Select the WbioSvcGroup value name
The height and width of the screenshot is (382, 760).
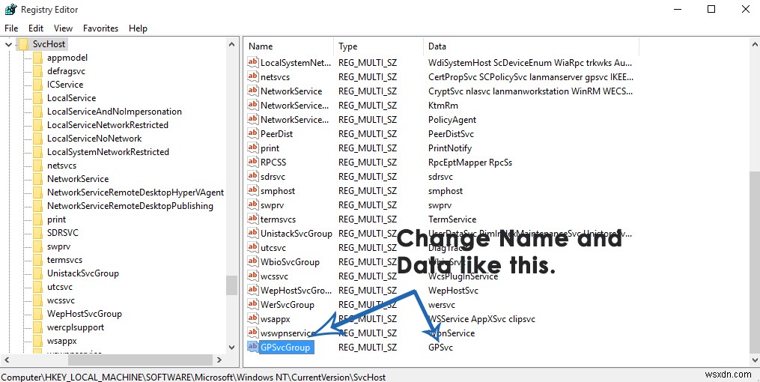tap(290, 262)
